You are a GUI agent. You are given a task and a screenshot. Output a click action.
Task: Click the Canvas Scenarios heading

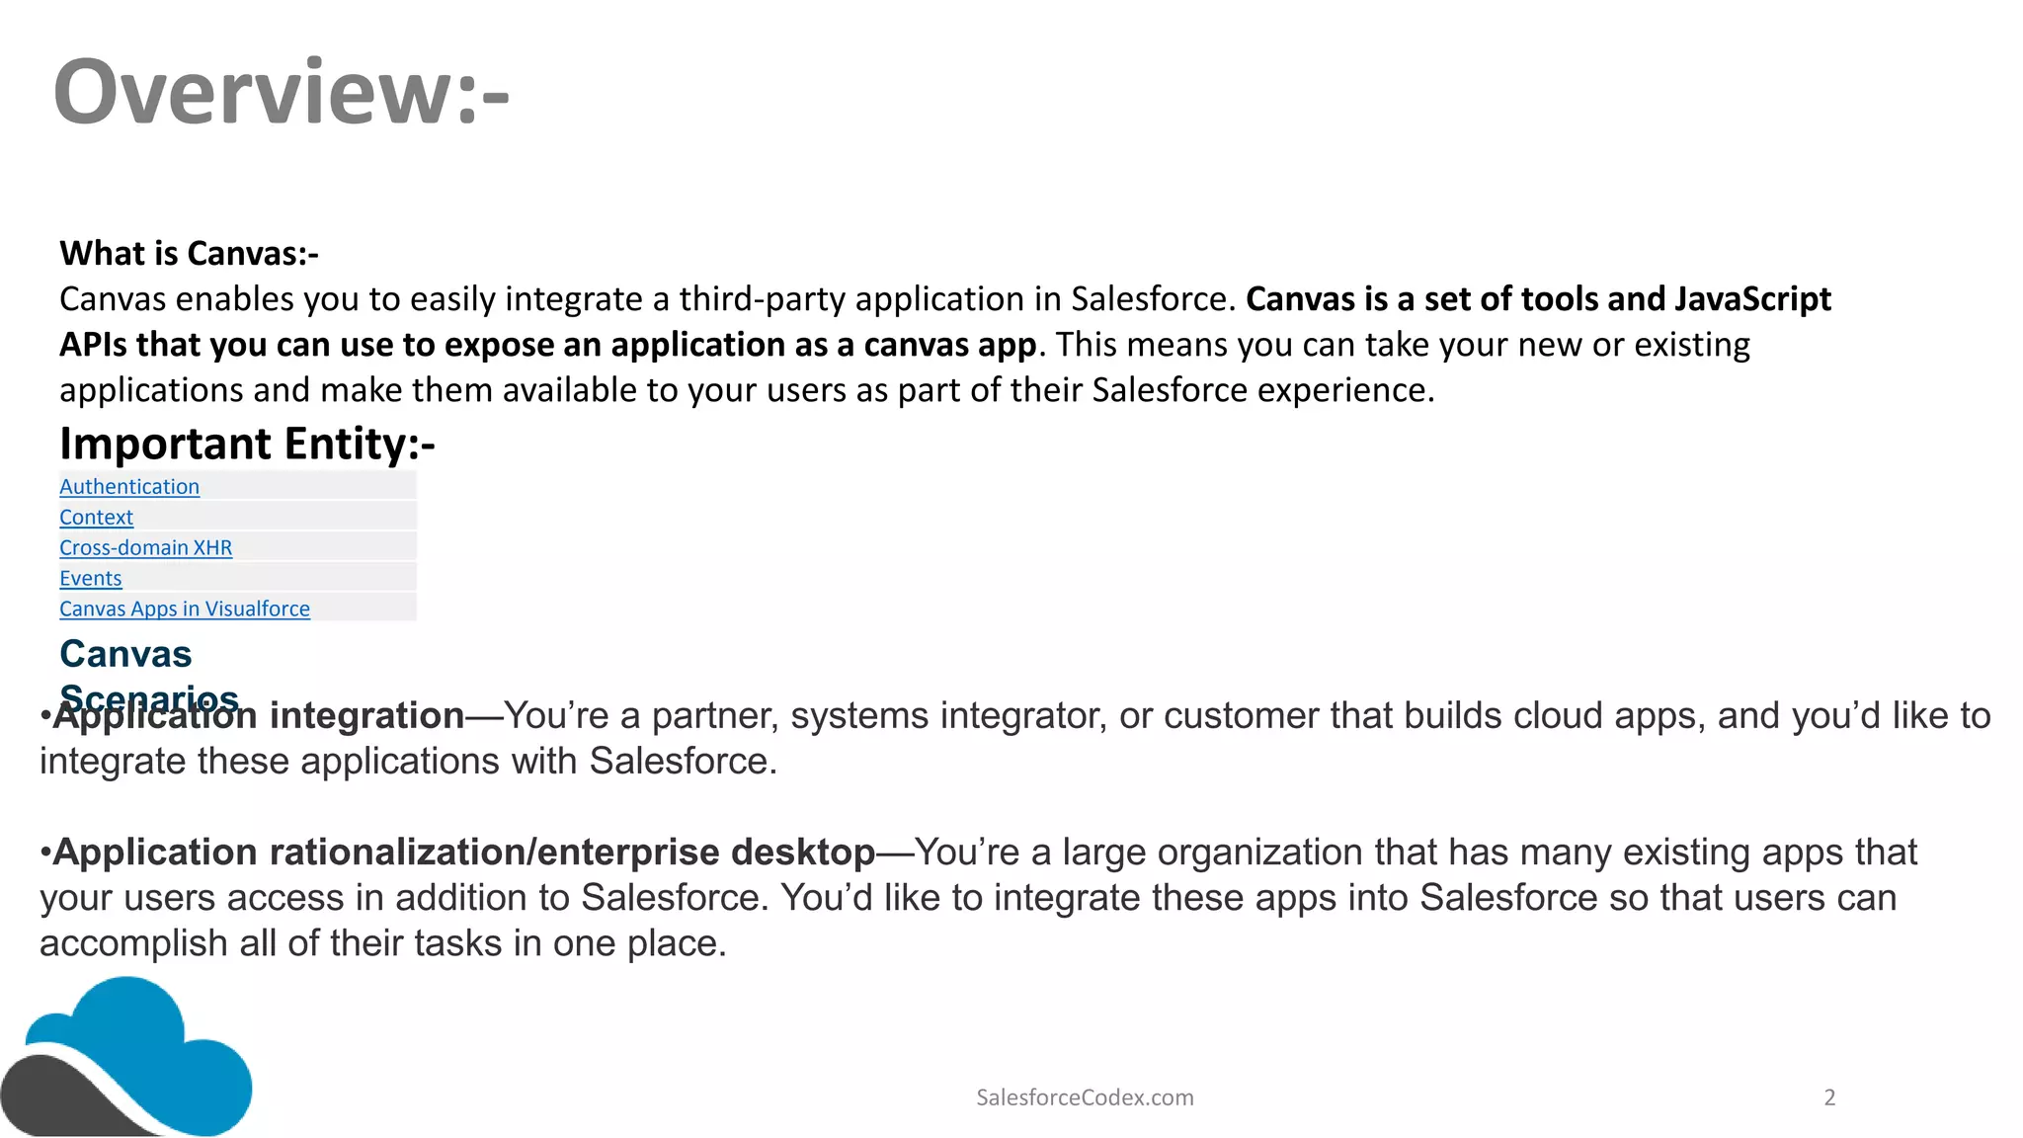(x=125, y=654)
